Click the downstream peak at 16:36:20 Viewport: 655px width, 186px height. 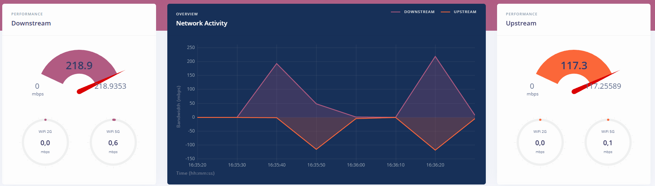(435, 57)
